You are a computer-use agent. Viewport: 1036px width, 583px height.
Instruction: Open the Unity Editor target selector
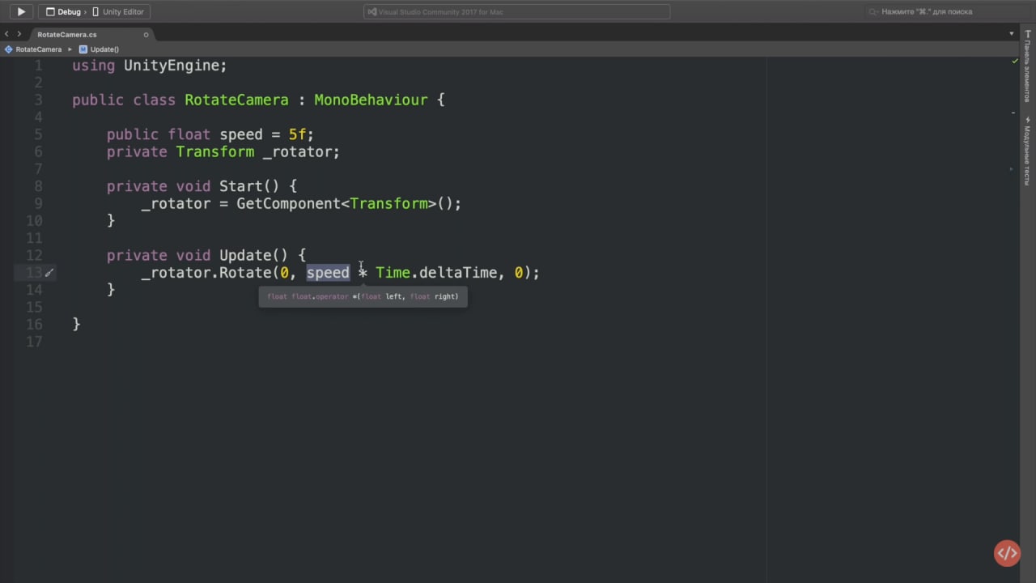click(x=118, y=12)
